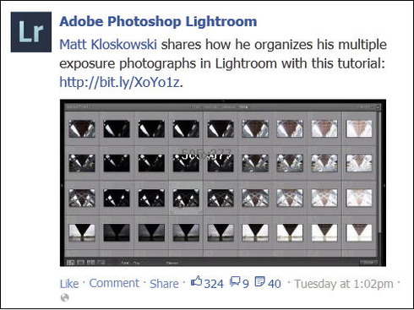This screenshot has width=414, height=310.
Task: Select grid view icon in Lightroom toolbar
Action: [x=71, y=263]
